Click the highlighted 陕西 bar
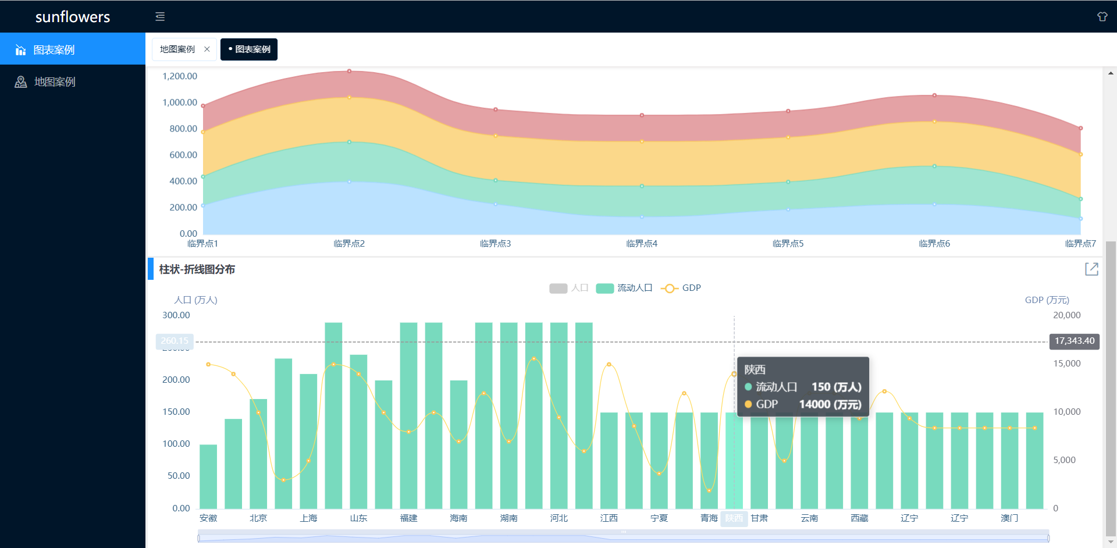 [734, 461]
